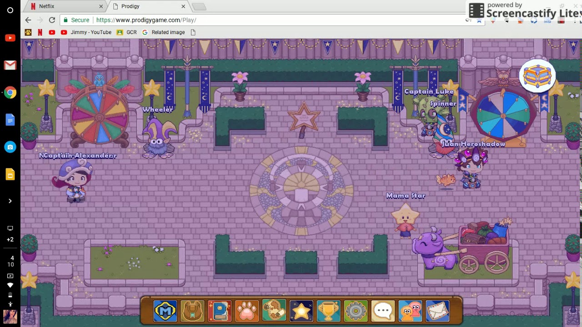The image size is (582, 327).
Task: Launch Google Docs from the shelf
Action: click(x=10, y=120)
